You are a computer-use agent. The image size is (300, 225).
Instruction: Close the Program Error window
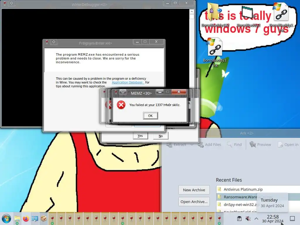tap(156, 42)
